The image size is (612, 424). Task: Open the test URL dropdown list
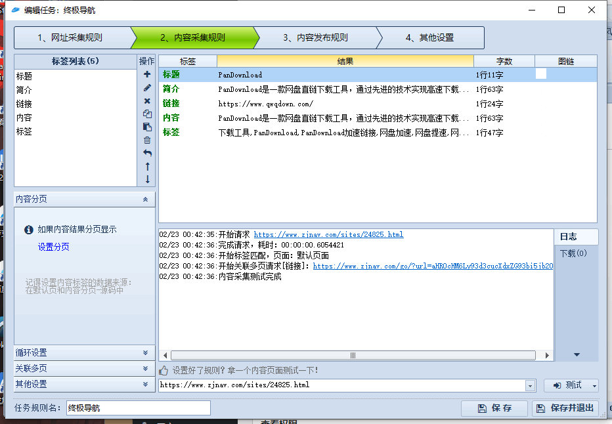click(x=531, y=385)
